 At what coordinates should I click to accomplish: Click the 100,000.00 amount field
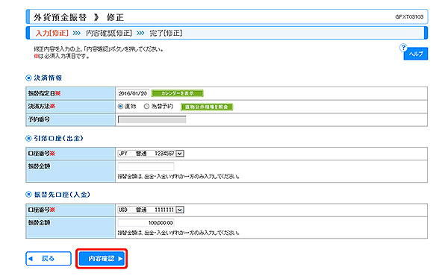click(x=146, y=222)
